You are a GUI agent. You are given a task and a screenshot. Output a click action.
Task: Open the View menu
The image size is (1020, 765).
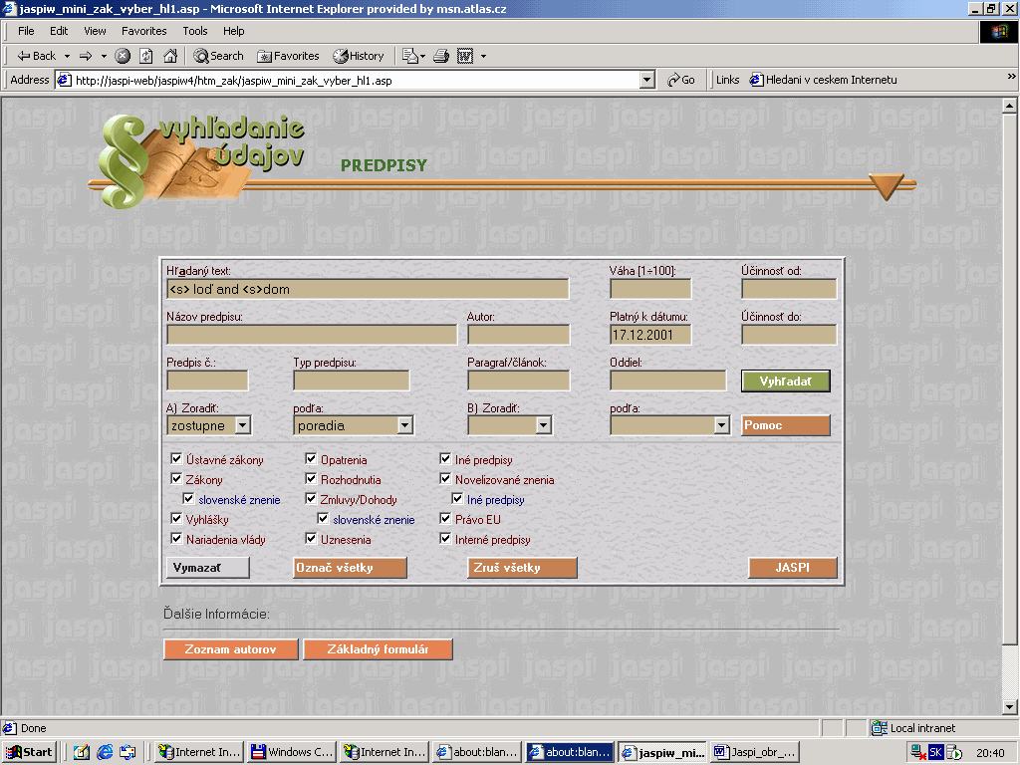point(95,31)
